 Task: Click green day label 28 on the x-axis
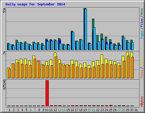click(123, 110)
